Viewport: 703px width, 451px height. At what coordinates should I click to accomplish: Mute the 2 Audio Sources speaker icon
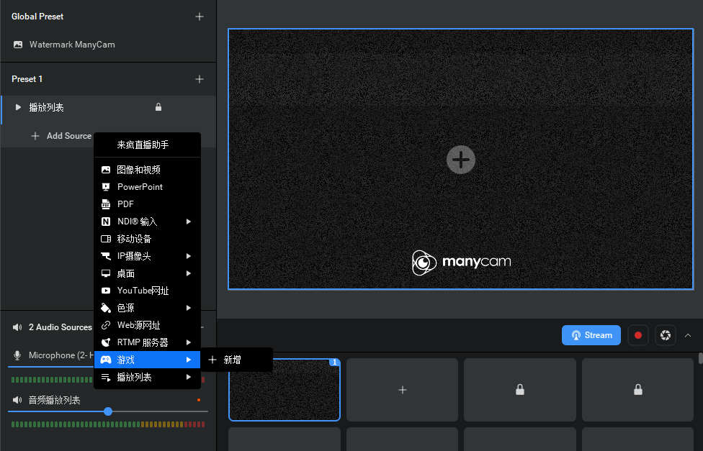[x=17, y=327]
